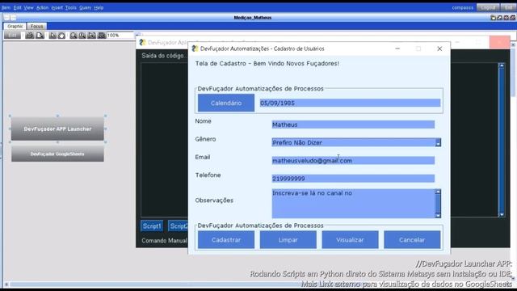517x291 pixels.
Task: Click the Calendário button
Action: (x=226, y=103)
